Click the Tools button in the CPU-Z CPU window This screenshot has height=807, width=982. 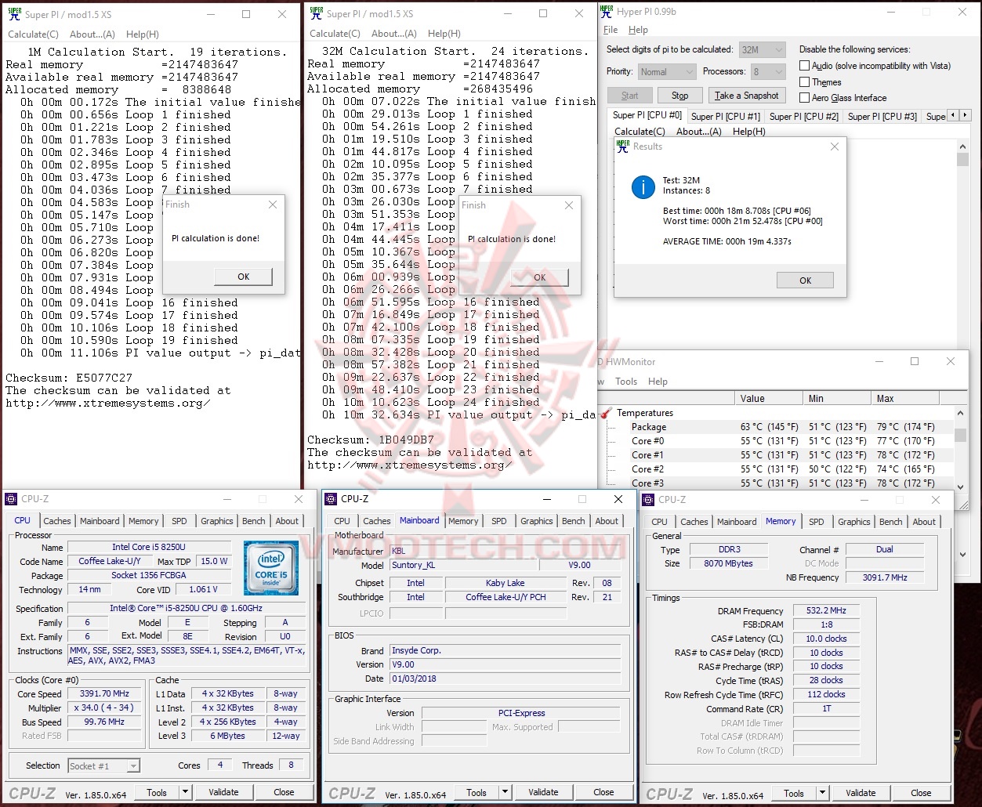pyautogui.click(x=157, y=792)
